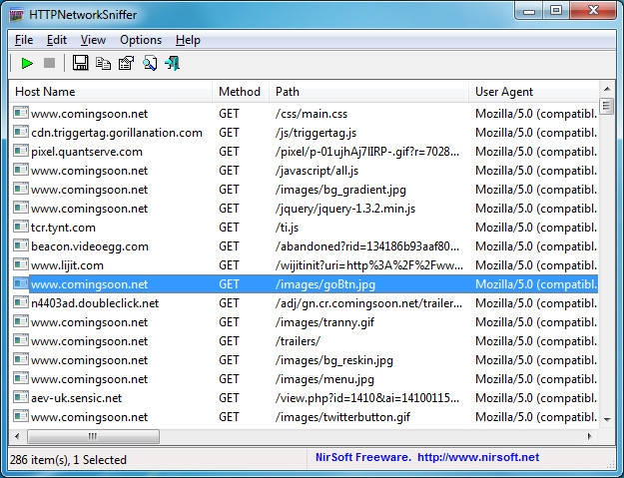This screenshot has height=478, width=624.
Task: Click row icon for www.lijit.com
Action: (x=21, y=264)
